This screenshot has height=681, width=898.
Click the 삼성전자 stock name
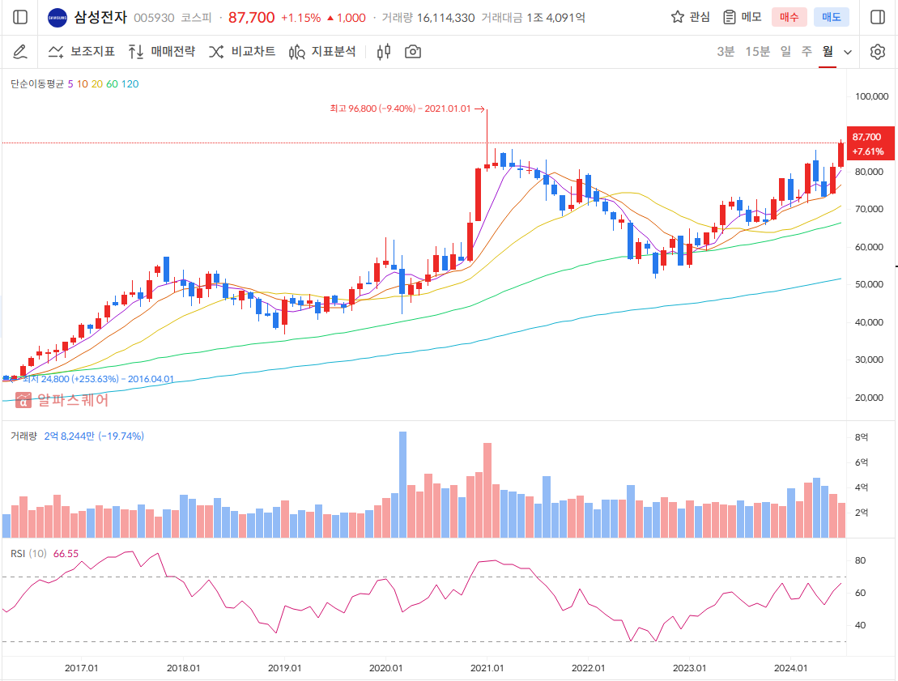tap(100, 17)
